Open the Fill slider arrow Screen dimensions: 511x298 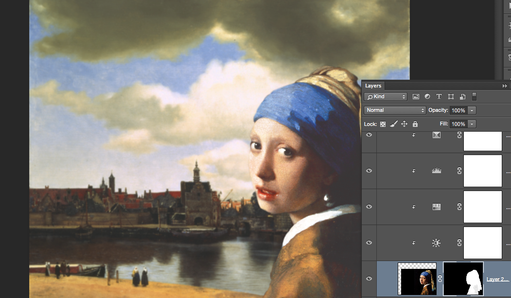(x=472, y=124)
